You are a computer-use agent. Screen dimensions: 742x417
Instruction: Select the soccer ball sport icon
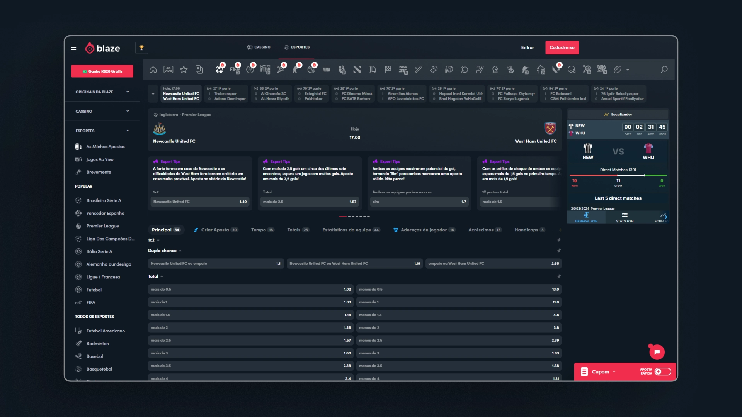click(220, 69)
